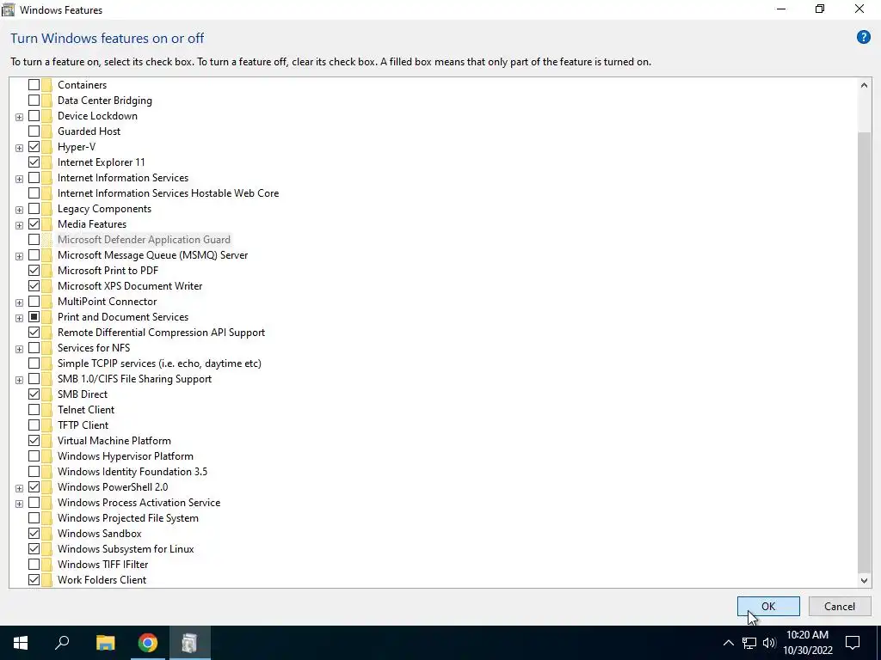Select Windows Projected File System label

coord(128,518)
